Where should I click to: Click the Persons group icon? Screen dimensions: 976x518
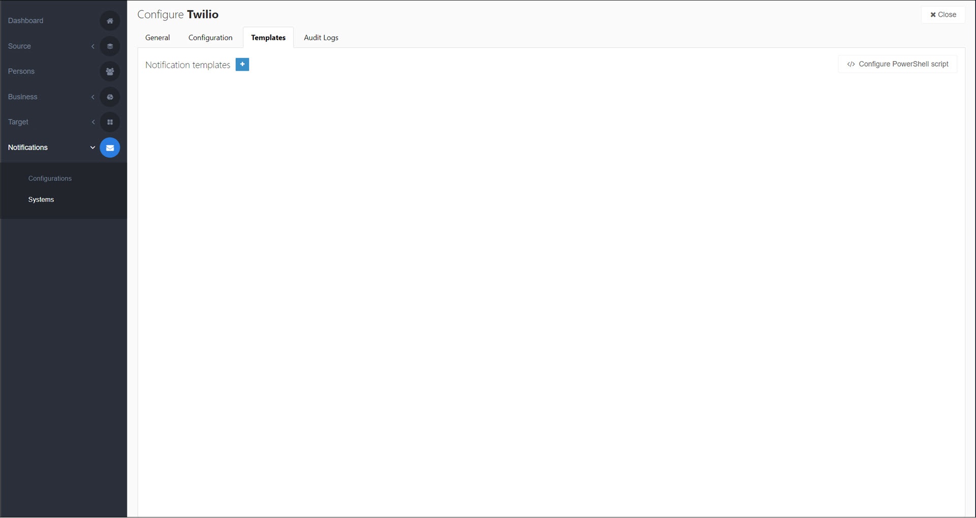[x=110, y=72]
